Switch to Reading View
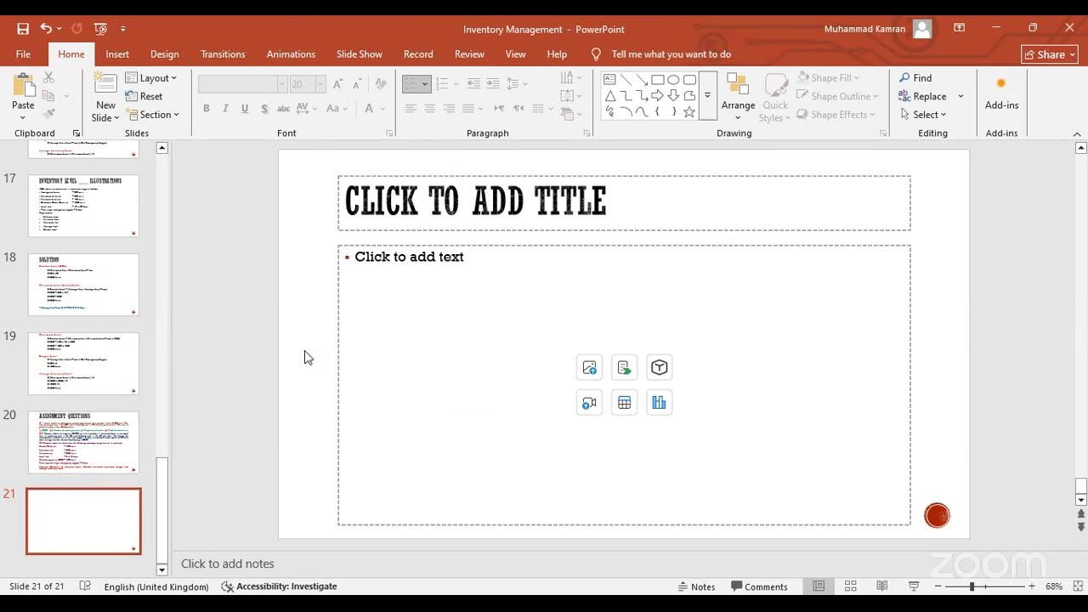Viewport: 1088px width, 612px height. pyautogui.click(x=882, y=586)
